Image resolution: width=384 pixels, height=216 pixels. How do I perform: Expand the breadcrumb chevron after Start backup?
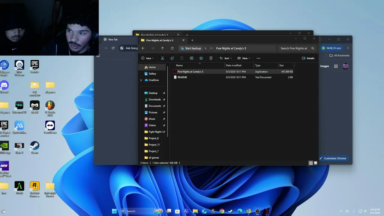(x=205, y=48)
